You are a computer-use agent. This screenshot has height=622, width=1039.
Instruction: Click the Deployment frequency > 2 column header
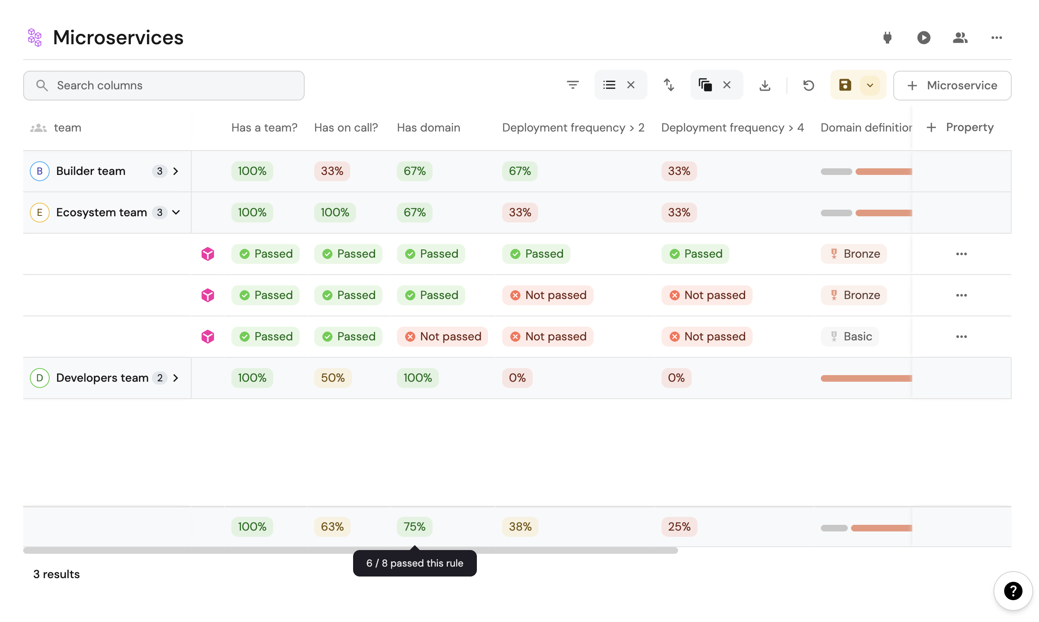pyautogui.click(x=573, y=127)
